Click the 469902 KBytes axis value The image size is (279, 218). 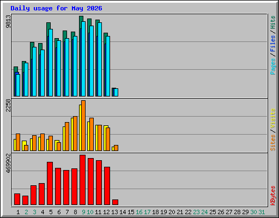point(8,163)
